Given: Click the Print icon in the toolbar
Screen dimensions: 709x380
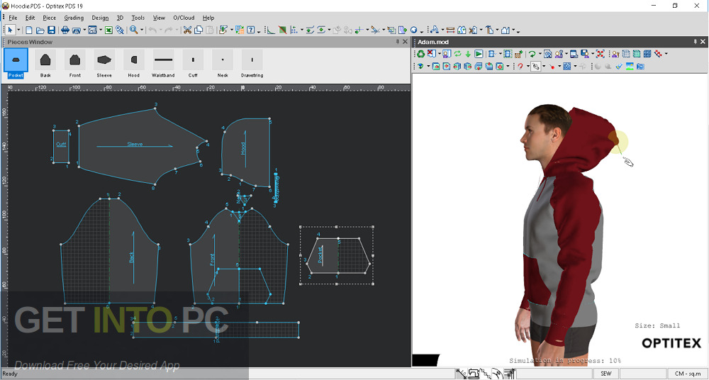Looking at the screenshot, I should tap(65, 30).
